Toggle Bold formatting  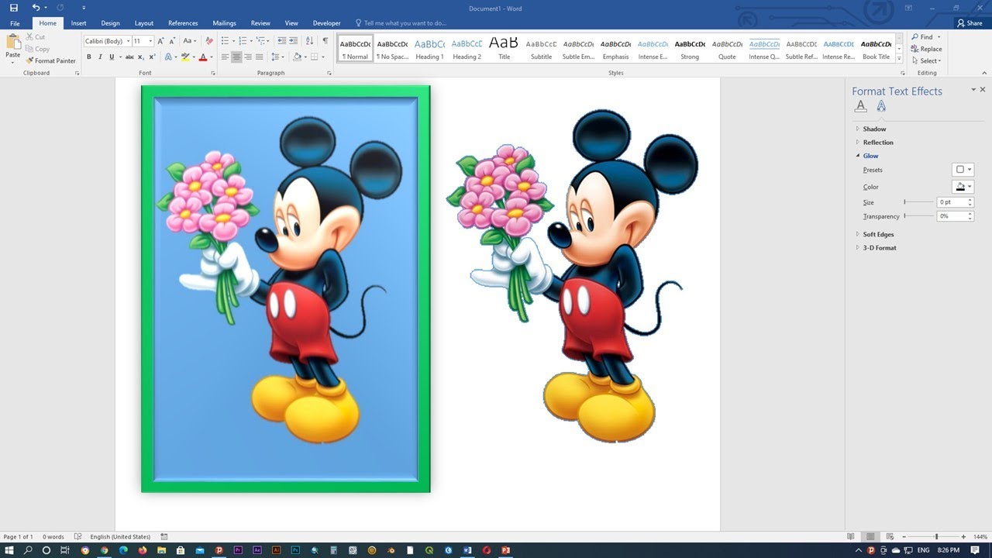pos(89,57)
